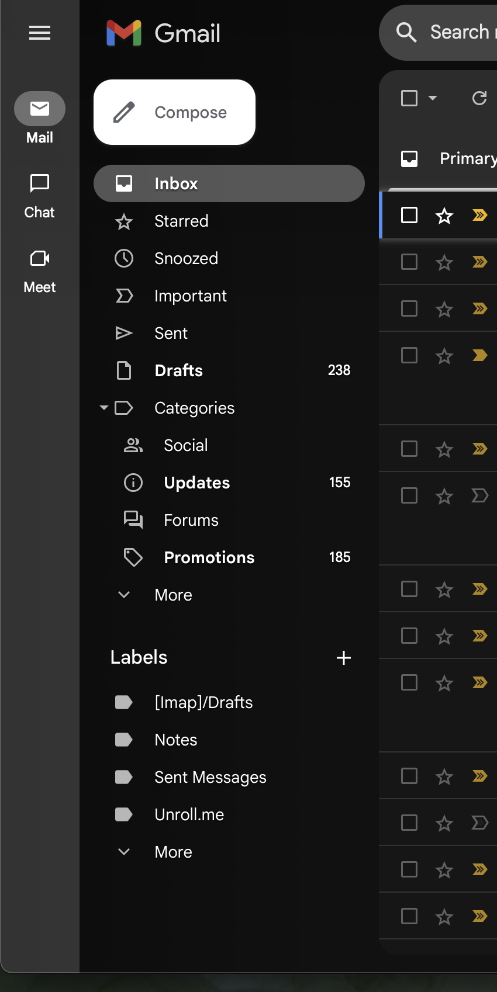The height and width of the screenshot is (992, 497).
Task: Open the main menu hamburger icon
Action: (x=40, y=33)
